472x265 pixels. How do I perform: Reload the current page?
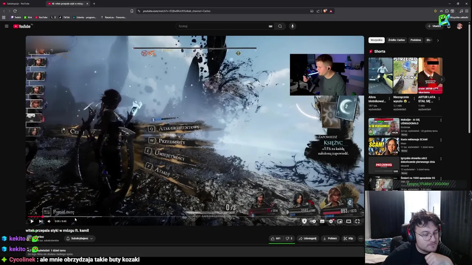pyautogui.click(x=15, y=11)
